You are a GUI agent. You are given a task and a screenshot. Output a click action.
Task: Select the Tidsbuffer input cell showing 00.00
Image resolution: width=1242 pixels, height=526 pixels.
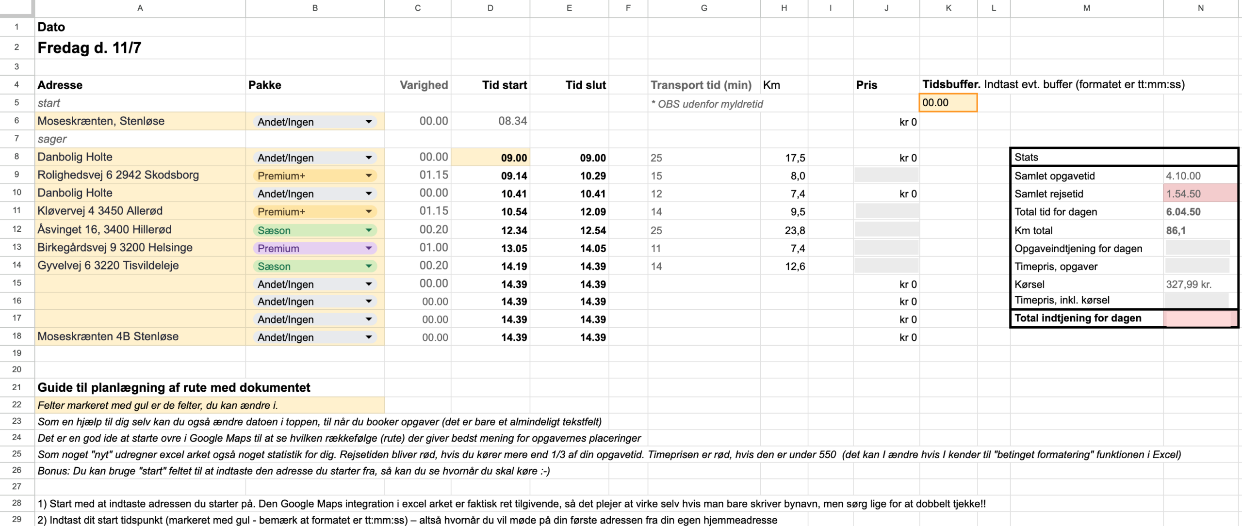(948, 103)
